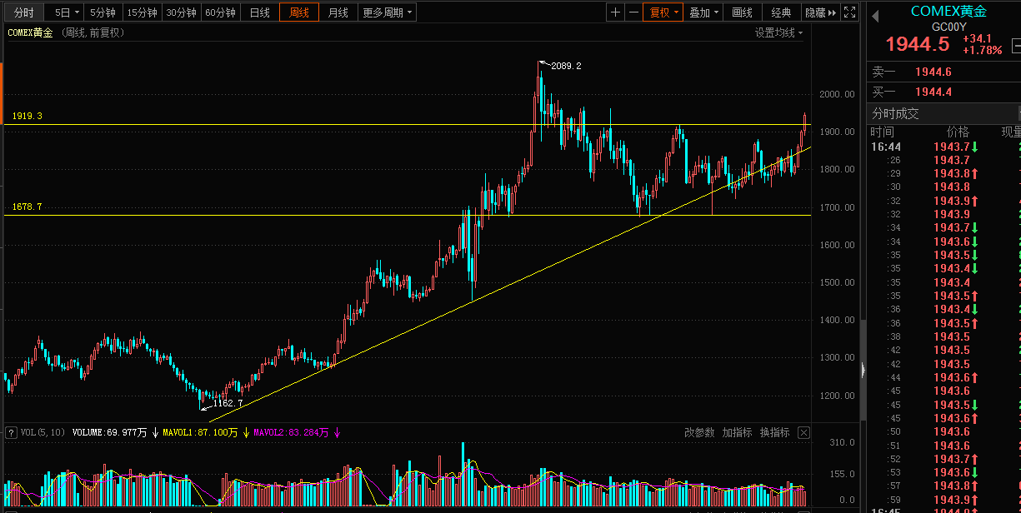1021x513 pixels.
Task: Close the volume indicator panel
Action: coord(803,432)
